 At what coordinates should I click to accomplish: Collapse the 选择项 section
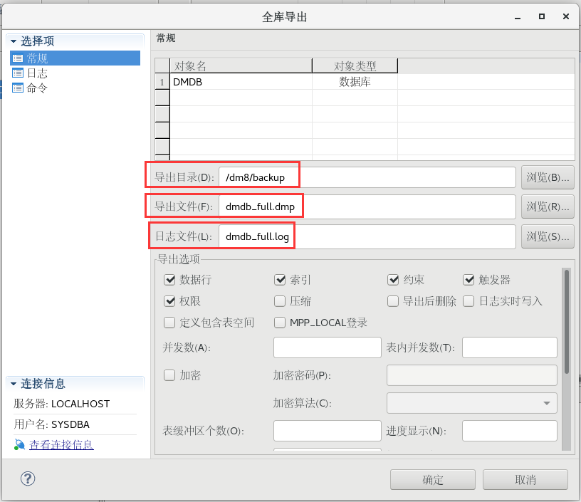pyautogui.click(x=14, y=41)
